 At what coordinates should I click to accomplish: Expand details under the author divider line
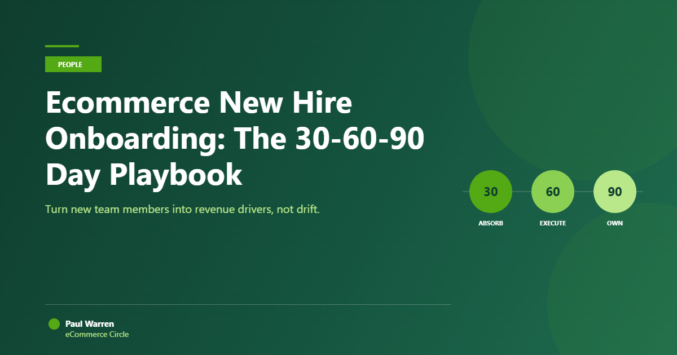(x=248, y=303)
